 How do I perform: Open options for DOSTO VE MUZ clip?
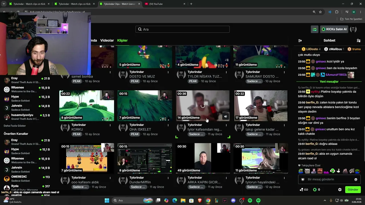[x=168, y=72]
